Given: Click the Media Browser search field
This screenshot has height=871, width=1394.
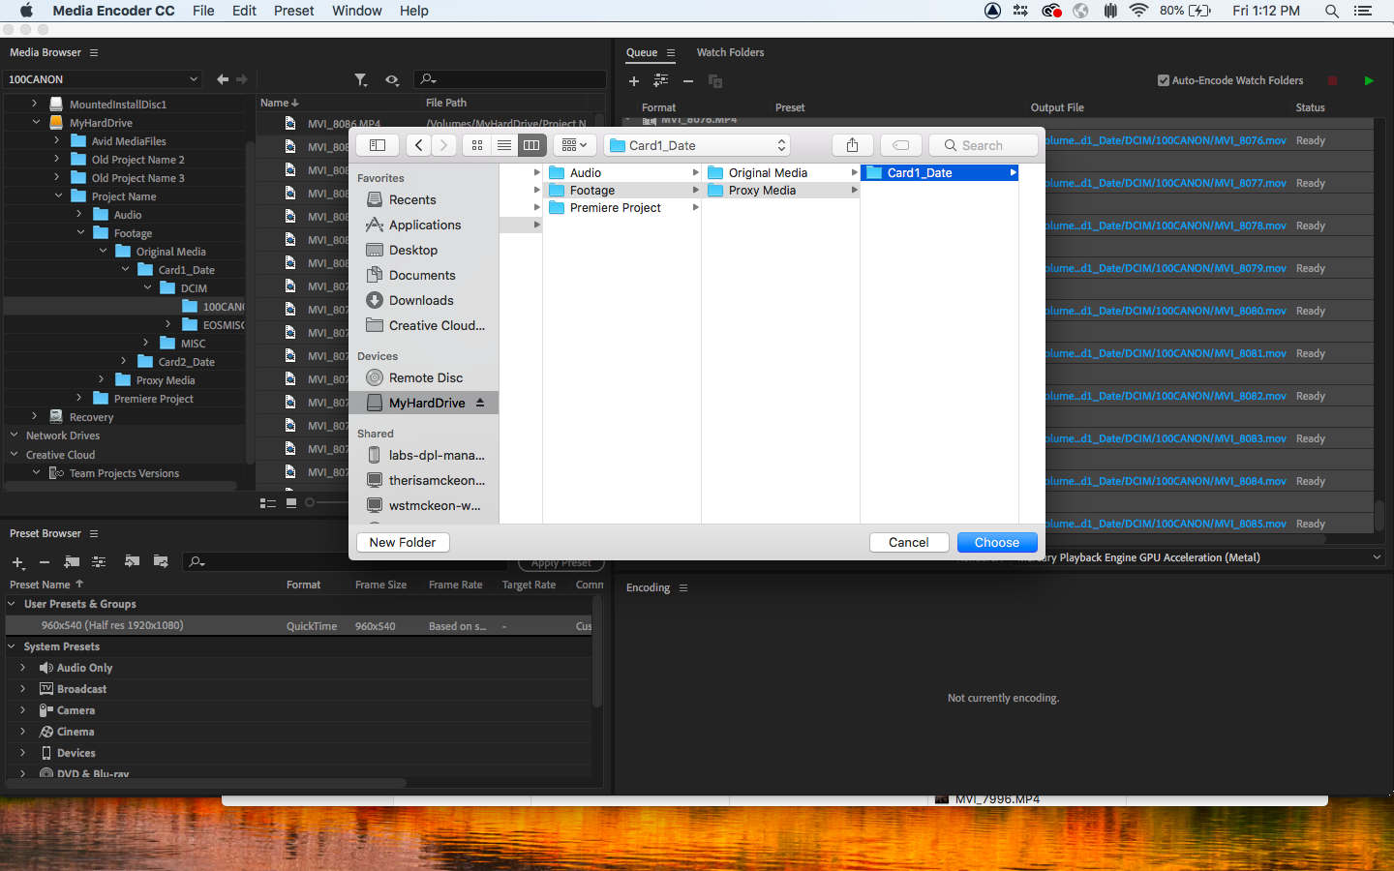Looking at the screenshot, I should click(x=510, y=79).
